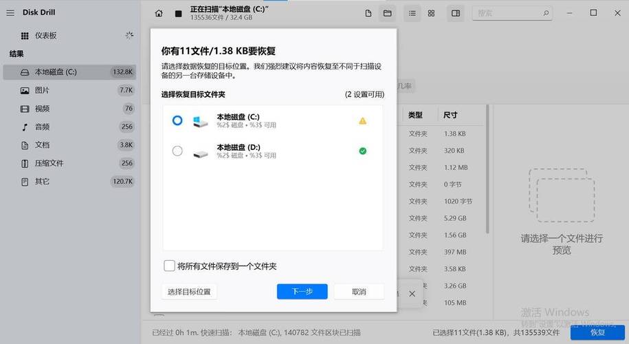Click the green checkmark icon for drive D:
629x344 pixels.
click(x=363, y=151)
